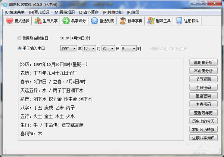This screenshot has width=224, height=157.
Task: Click the 农历：丁丑年九月十九日子时 line
Action: (49, 73)
